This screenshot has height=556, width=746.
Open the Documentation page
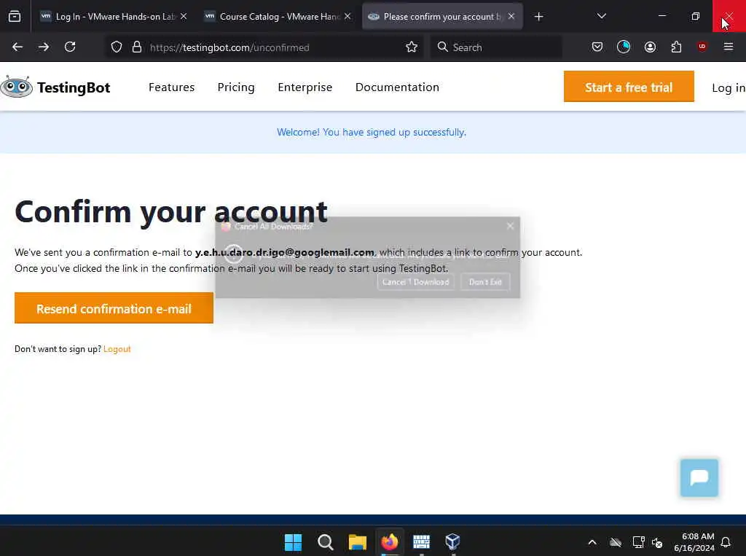[397, 87]
